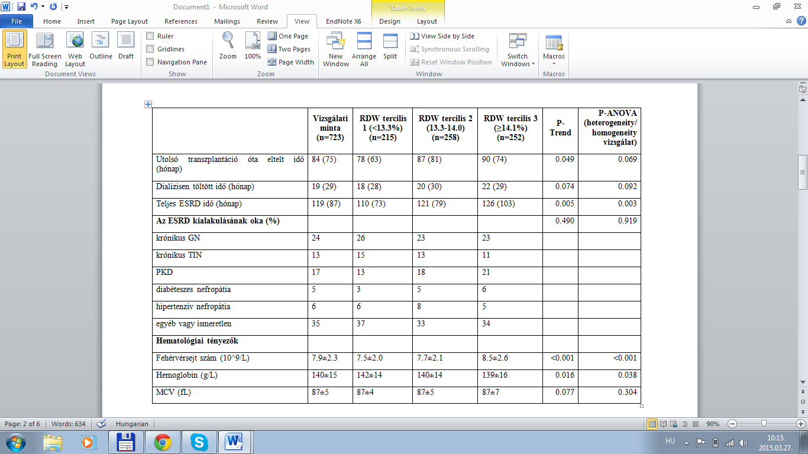
Task: Fit document to Page Width
Action: pos(291,62)
